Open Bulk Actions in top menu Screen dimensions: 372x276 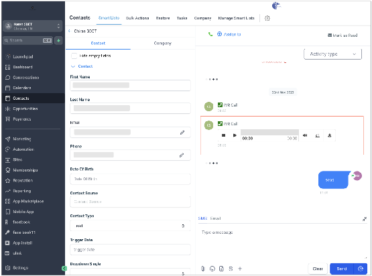pyautogui.click(x=137, y=18)
